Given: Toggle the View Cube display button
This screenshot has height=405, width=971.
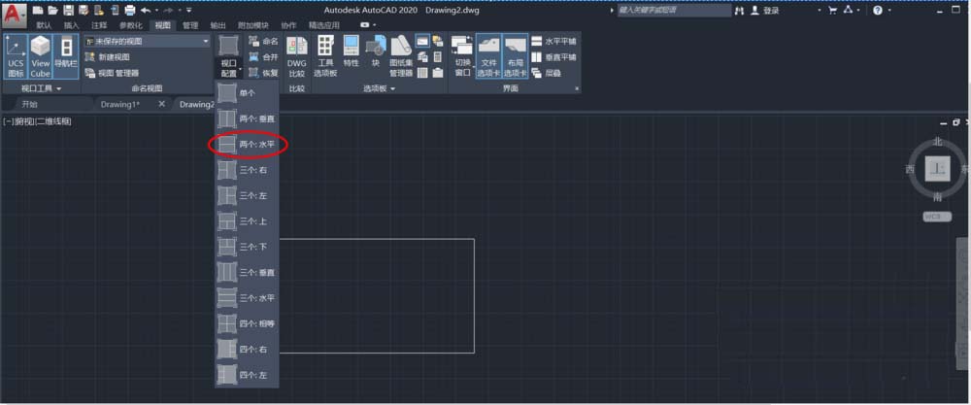Looking at the screenshot, I should tap(40, 56).
